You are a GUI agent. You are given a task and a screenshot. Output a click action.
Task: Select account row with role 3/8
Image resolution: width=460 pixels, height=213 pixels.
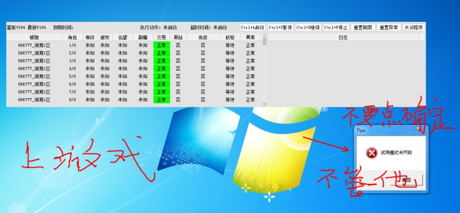coord(134,61)
